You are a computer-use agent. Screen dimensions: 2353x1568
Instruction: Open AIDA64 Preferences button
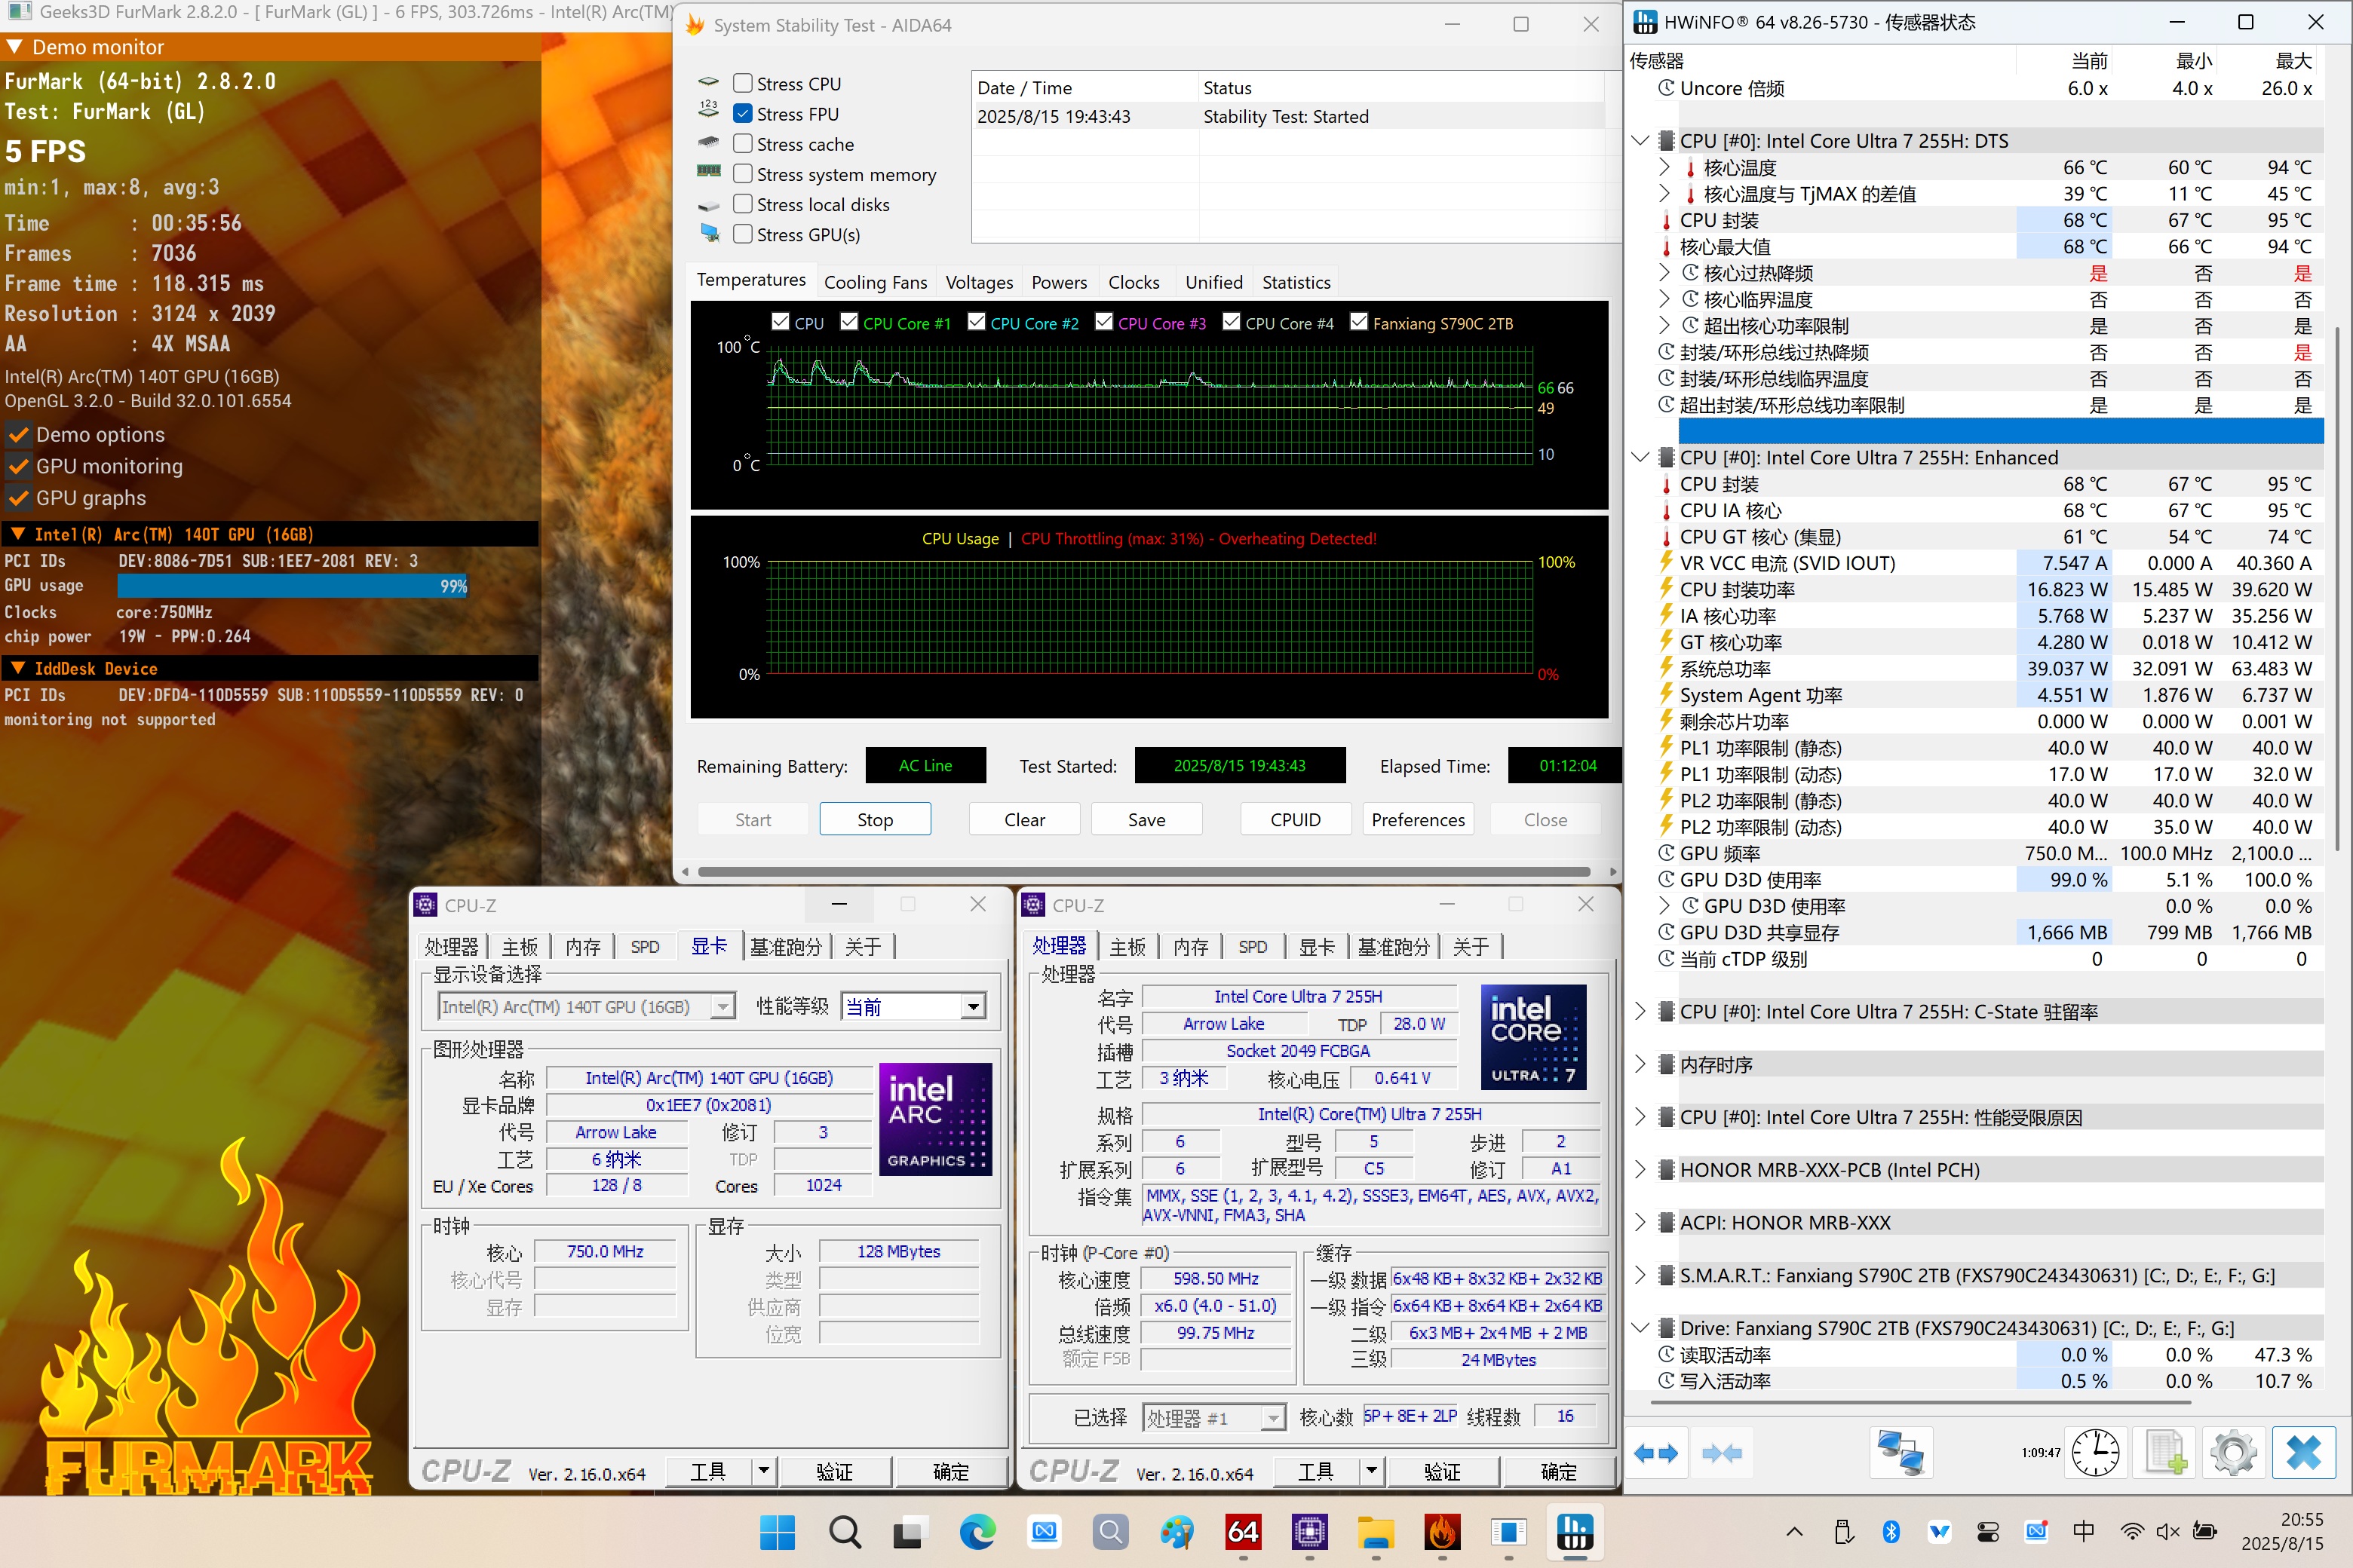click(x=1418, y=819)
